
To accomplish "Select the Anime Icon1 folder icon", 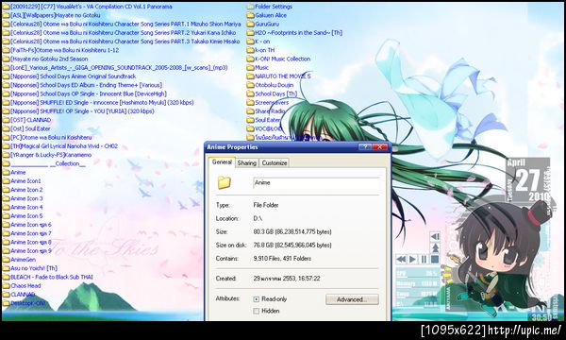I will pos(7,181).
